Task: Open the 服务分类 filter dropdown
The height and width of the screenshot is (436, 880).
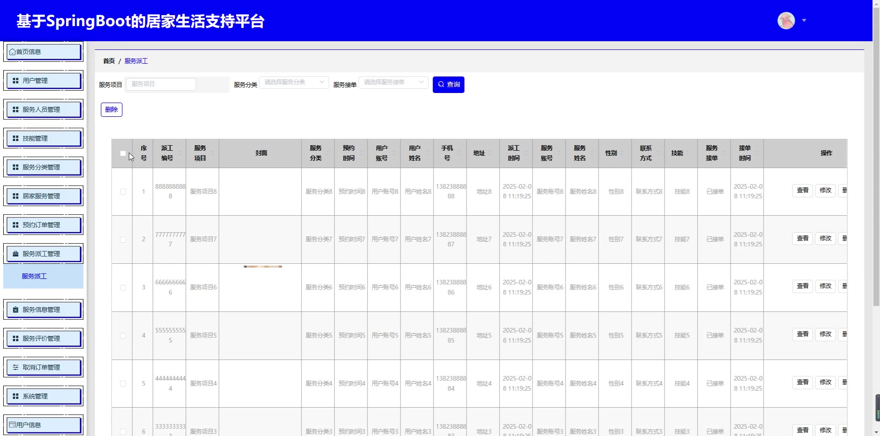Action: pos(294,82)
